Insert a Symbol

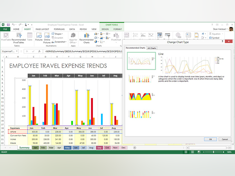click(x=214, y=38)
